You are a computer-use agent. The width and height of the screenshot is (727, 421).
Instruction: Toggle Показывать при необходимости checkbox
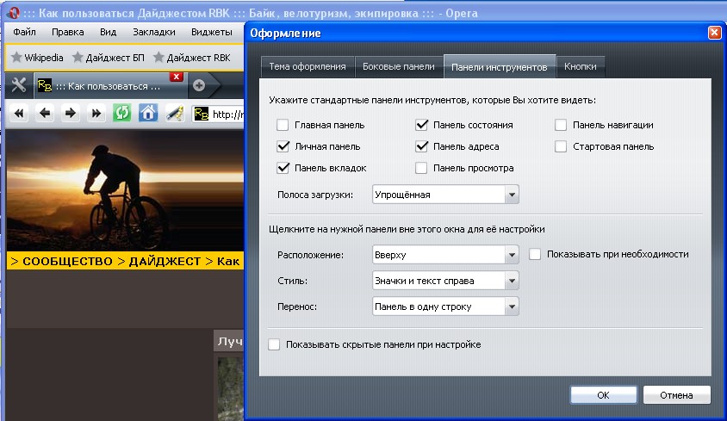(x=535, y=255)
